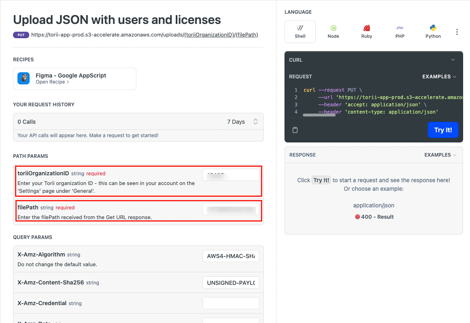Screen dimensions: 470x323
Task: Click code line 1 curl --request PUT
Action: tap(333, 90)
